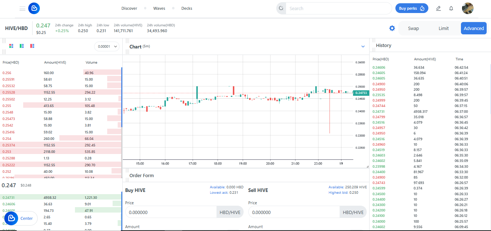Screen dimensions: 491x231
Task: Select the 0.25528 sell order
Action: [x=62, y=93]
